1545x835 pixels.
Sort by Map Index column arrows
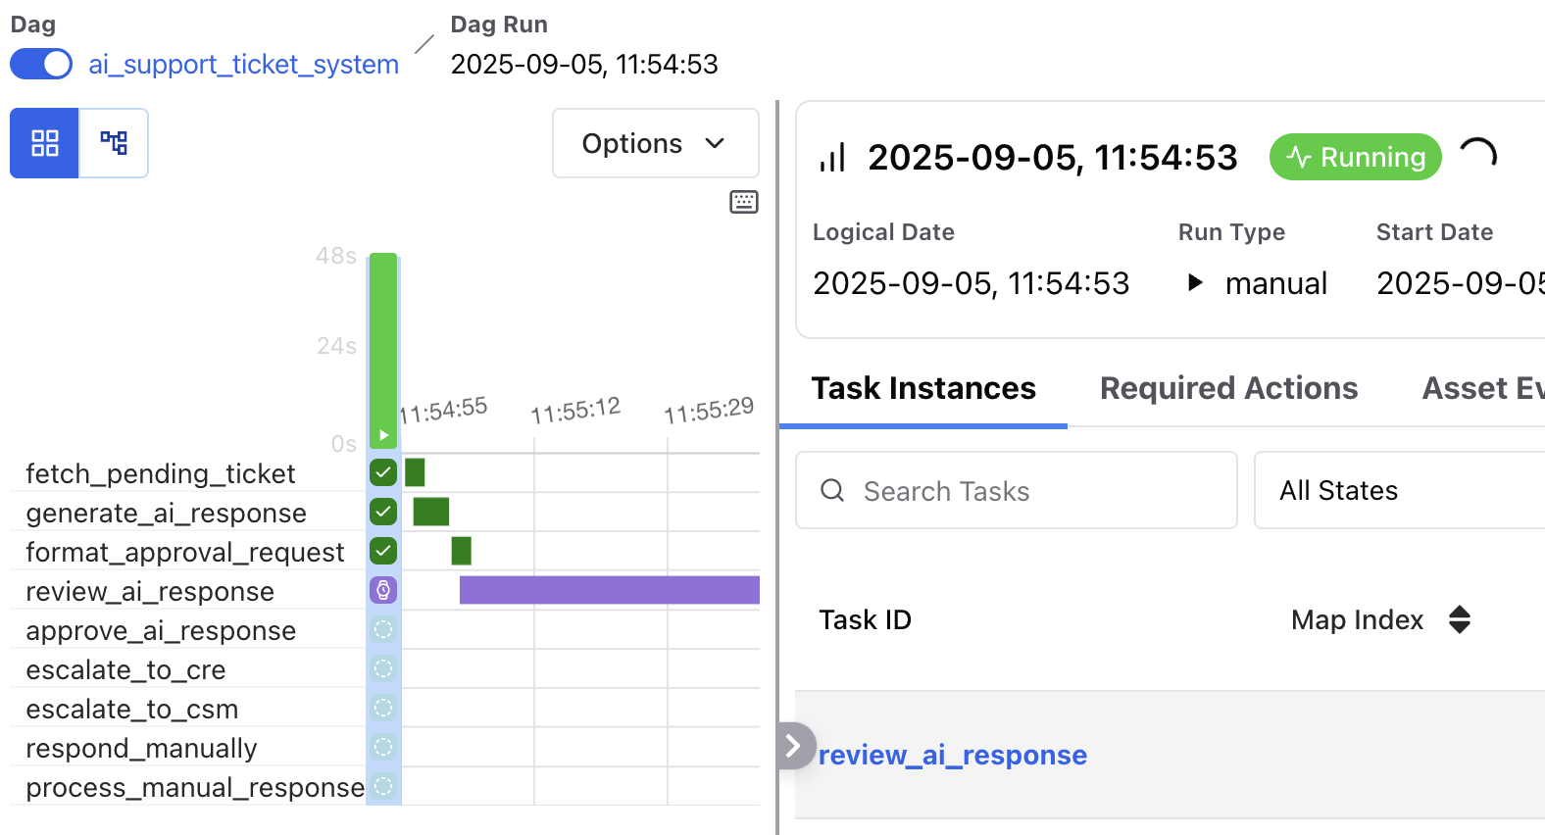click(x=1459, y=619)
